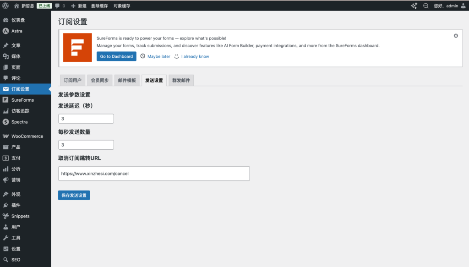Select the 会员同步 tab
The image size is (469, 267).
point(99,81)
